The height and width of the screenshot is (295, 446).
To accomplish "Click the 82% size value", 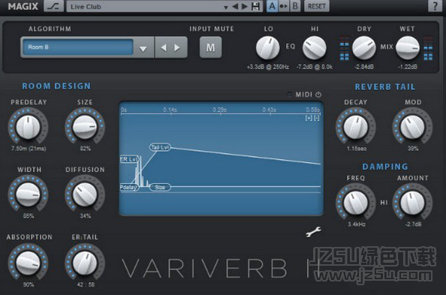I will (x=86, y=149).
